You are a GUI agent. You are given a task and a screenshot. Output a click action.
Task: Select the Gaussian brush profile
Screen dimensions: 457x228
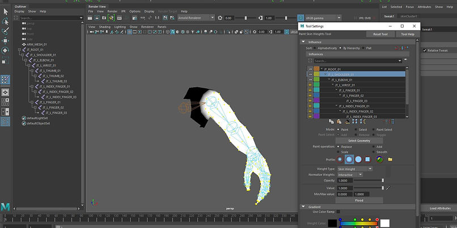tap(340, 160)
